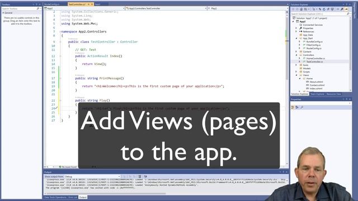The width and height of the screenshot is (358, 201).
Task: Toggle Word Wrap icon in Output toolbar
Action: (145, 176)
